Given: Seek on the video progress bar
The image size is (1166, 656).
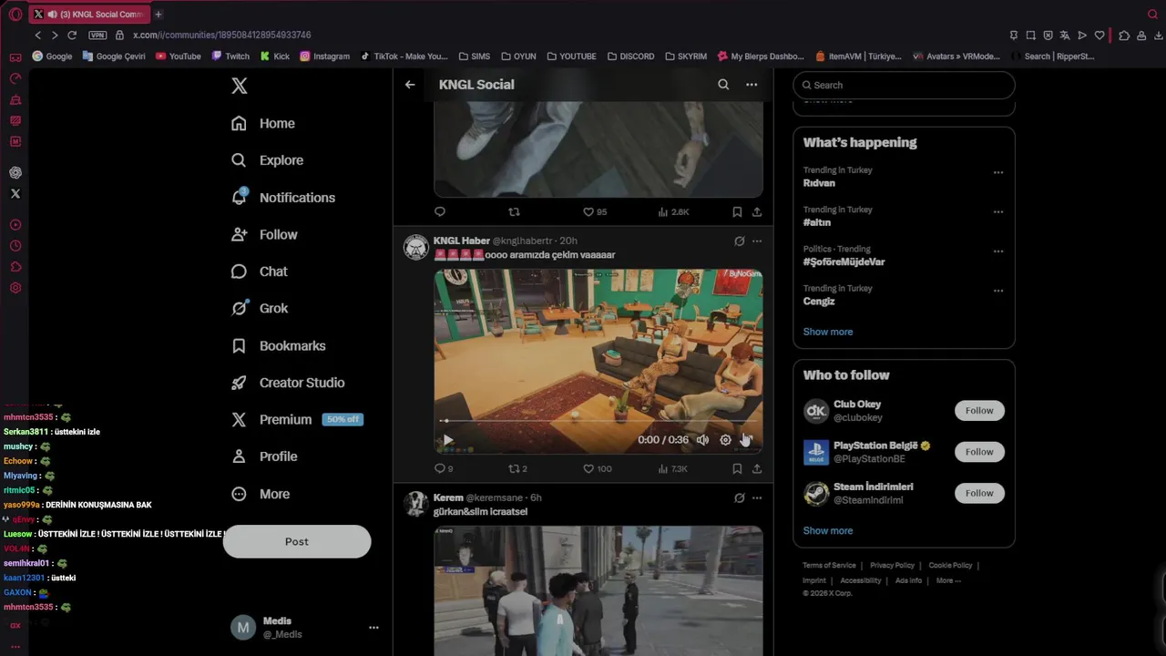Looking at the screenshot, I should (598, 421).
